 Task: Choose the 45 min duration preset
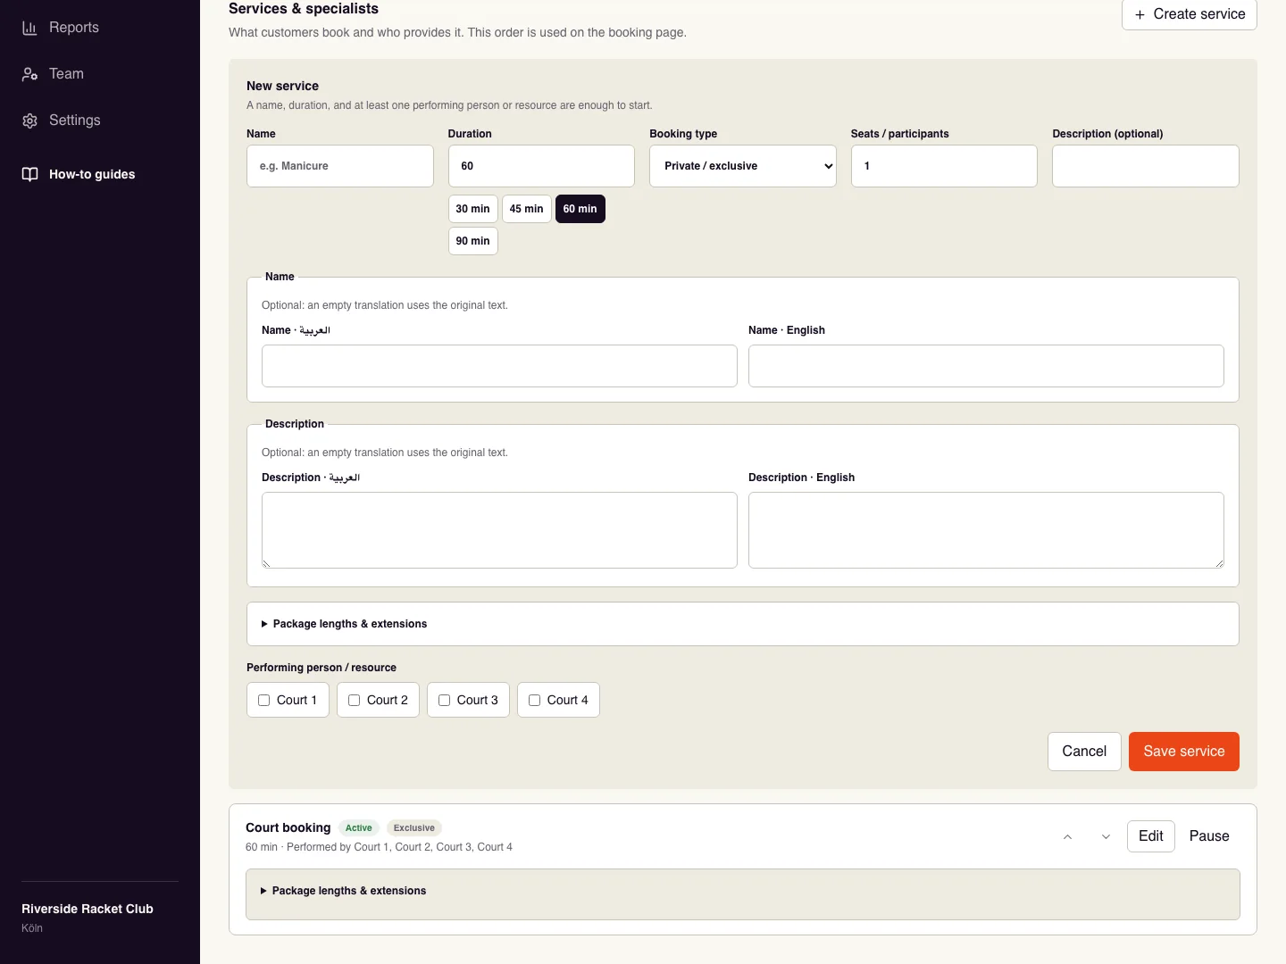pos(526,209)
